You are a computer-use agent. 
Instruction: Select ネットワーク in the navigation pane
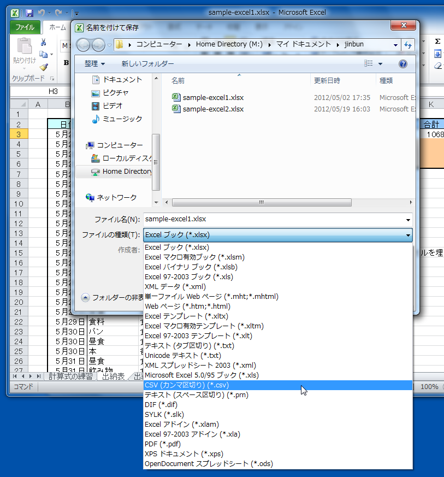111,198
